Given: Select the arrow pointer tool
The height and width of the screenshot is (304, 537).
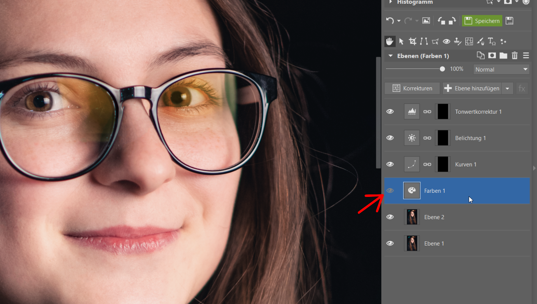Looking at the screenshot, I should tap(401, 41).
